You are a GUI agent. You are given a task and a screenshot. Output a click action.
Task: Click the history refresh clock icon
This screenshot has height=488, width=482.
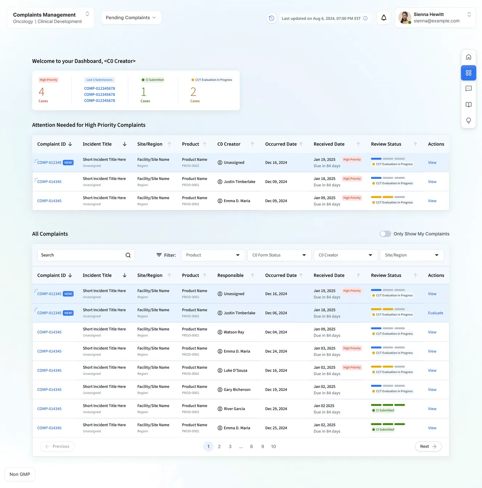pos(271,18)
